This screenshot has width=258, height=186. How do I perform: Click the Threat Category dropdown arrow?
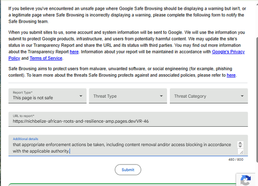pyautogui.click(x=242, y=96)
